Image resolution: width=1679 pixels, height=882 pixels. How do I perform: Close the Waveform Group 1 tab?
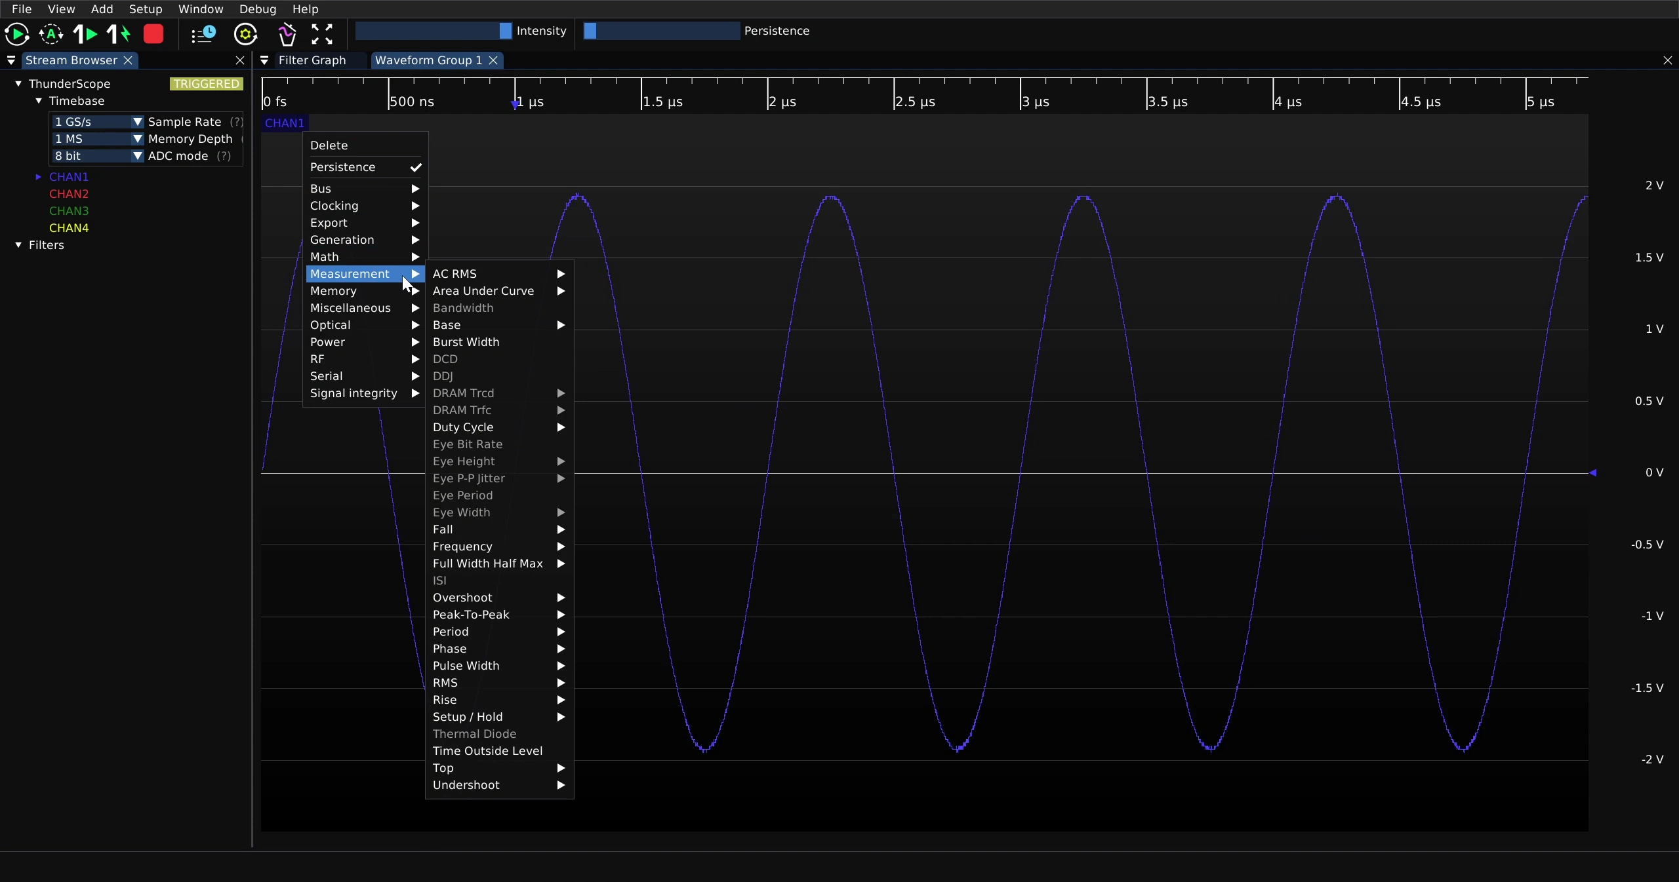[x=493, y=60]
